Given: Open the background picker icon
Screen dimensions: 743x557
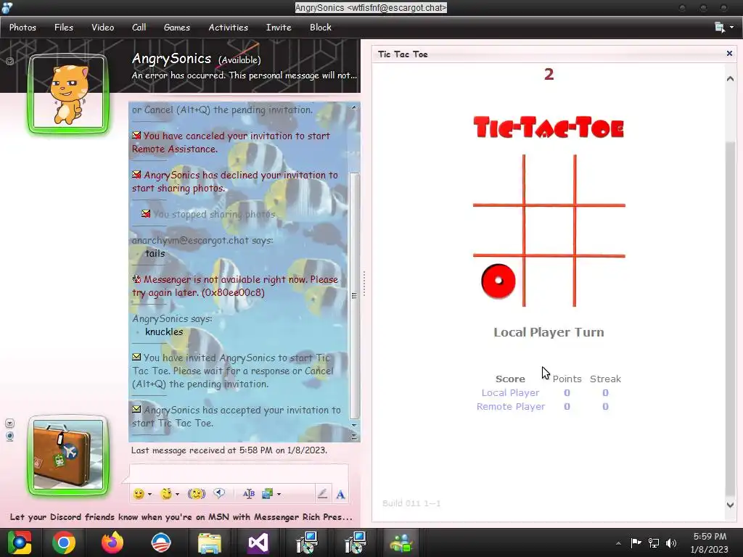Looking at the screenshot, I should 267,494.
